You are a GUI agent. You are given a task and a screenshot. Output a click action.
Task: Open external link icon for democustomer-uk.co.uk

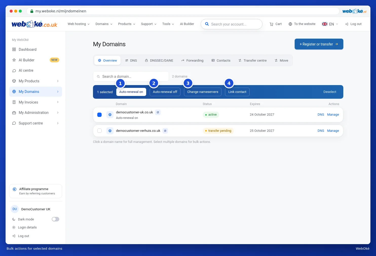click(158, 112)
